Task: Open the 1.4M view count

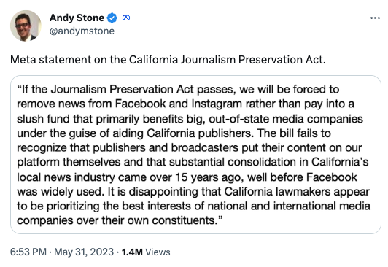Action: click(132, 252)
